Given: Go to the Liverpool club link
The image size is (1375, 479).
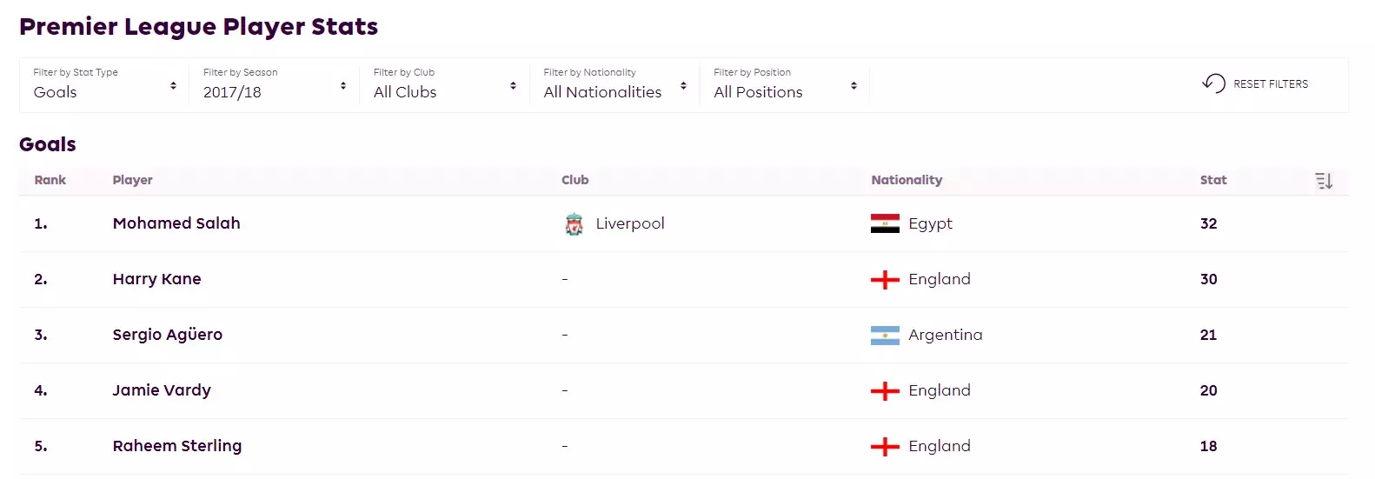Looking at the screenshot, I should (630, 223).
